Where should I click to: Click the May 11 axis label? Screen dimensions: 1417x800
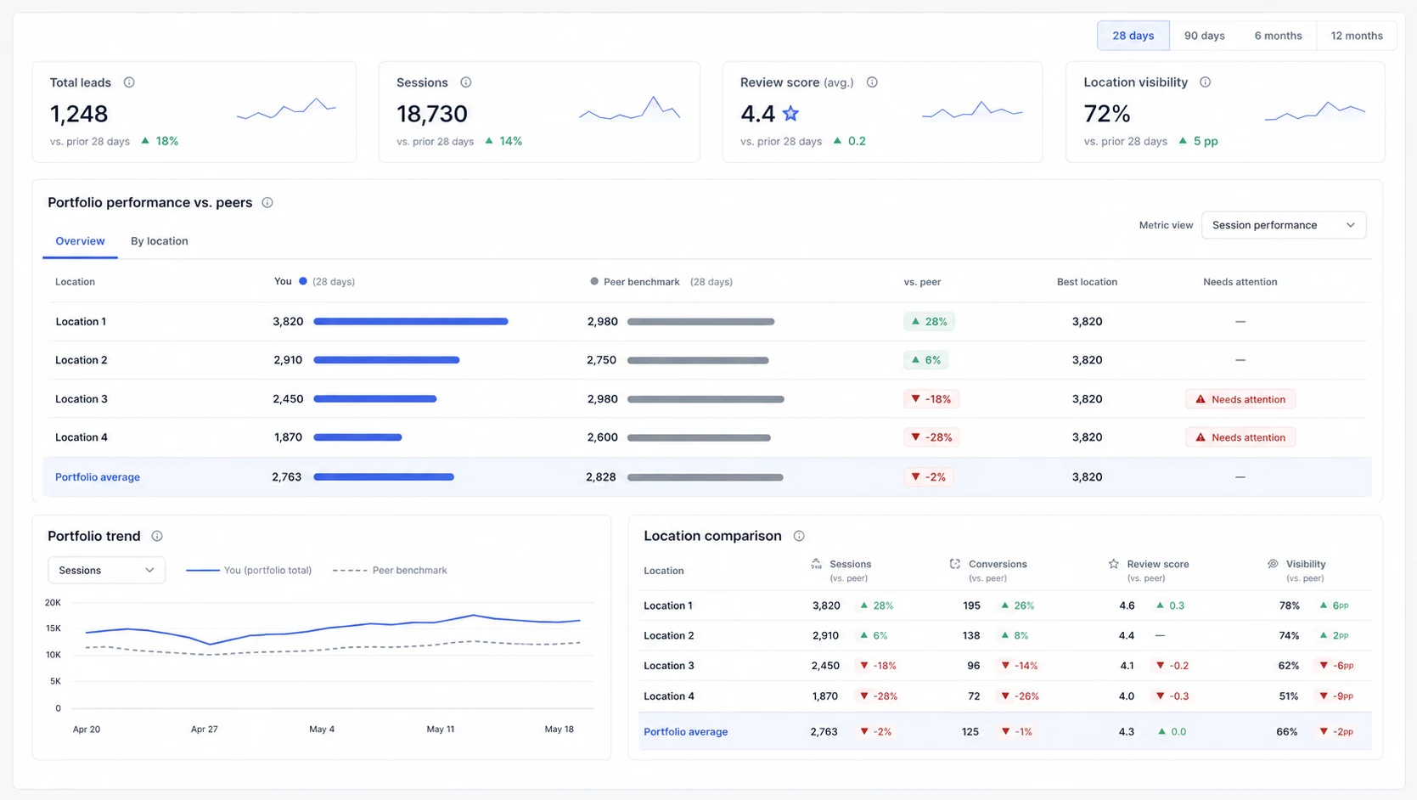click(441, 730)
